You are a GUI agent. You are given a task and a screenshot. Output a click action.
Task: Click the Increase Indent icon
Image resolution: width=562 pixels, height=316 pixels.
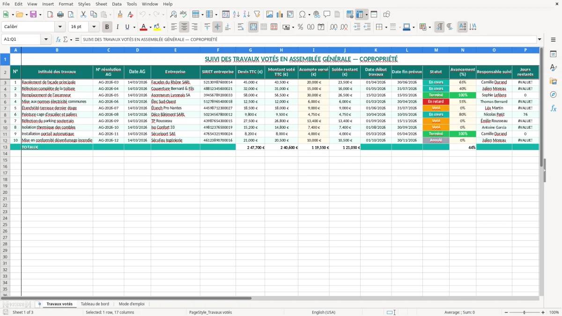click(357, 27)
